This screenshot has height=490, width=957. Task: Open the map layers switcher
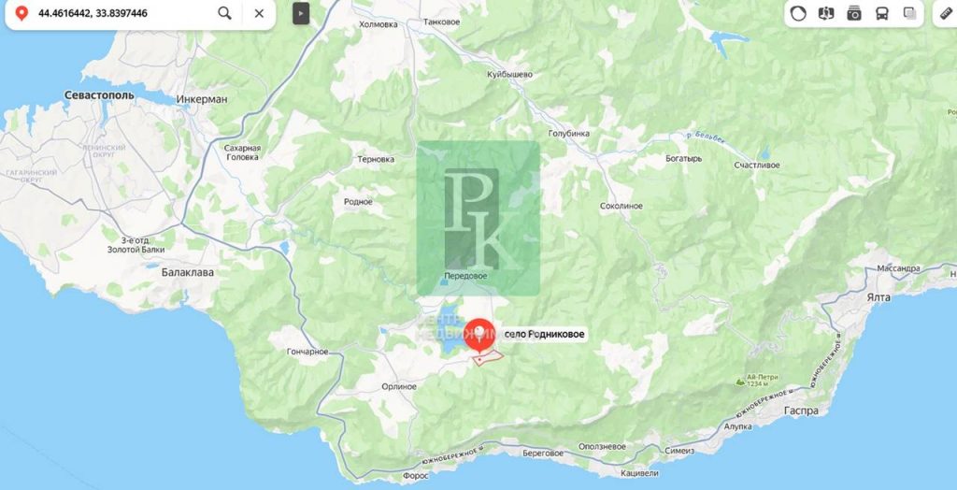[x=910, y=13]
